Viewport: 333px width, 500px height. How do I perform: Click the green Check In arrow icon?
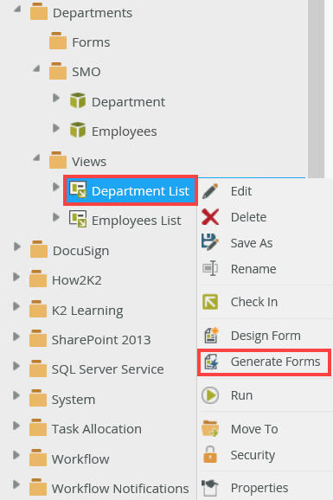(210, 302)
